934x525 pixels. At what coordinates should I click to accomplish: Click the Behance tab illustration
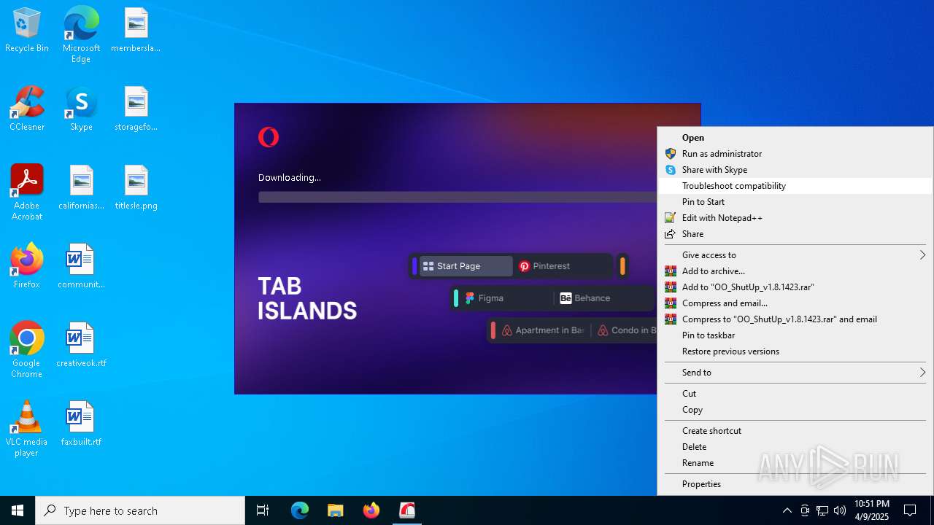604,298
